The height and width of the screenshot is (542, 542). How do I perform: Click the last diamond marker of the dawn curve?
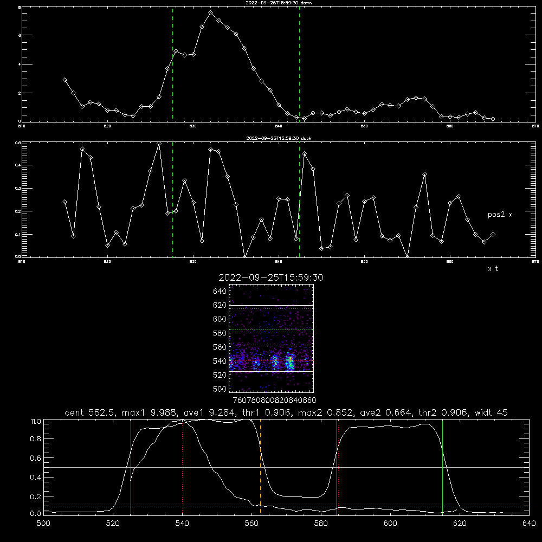[x=493, y=119]
